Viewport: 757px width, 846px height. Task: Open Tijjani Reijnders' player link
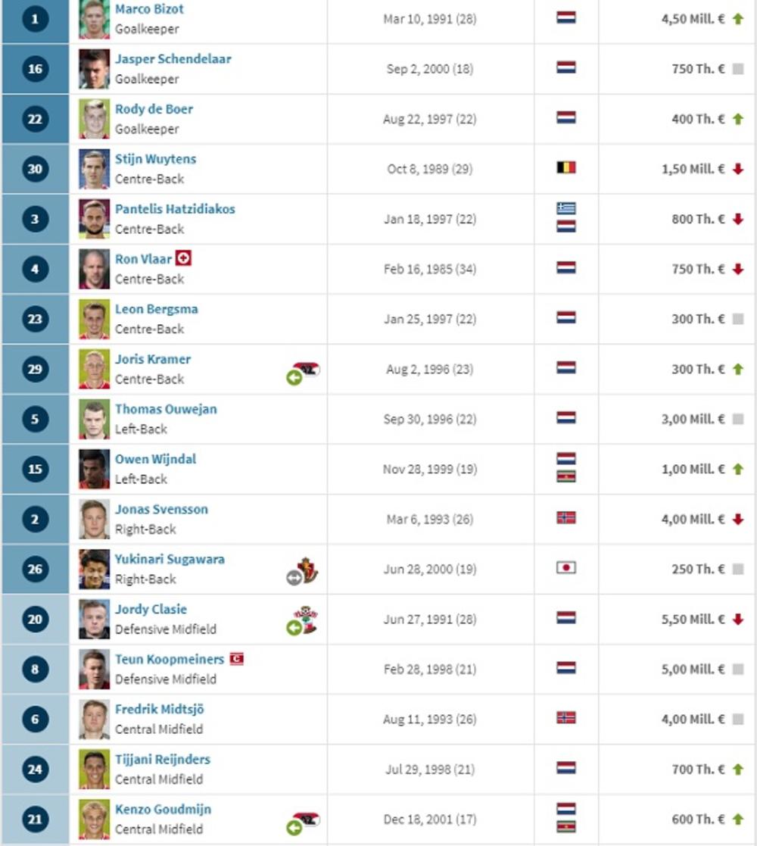tap(163, 759)
